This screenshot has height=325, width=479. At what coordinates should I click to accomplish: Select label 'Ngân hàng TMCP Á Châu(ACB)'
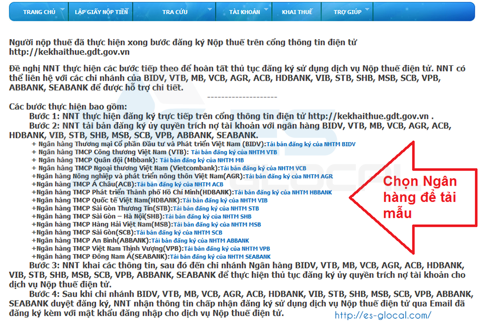(87, 184)
